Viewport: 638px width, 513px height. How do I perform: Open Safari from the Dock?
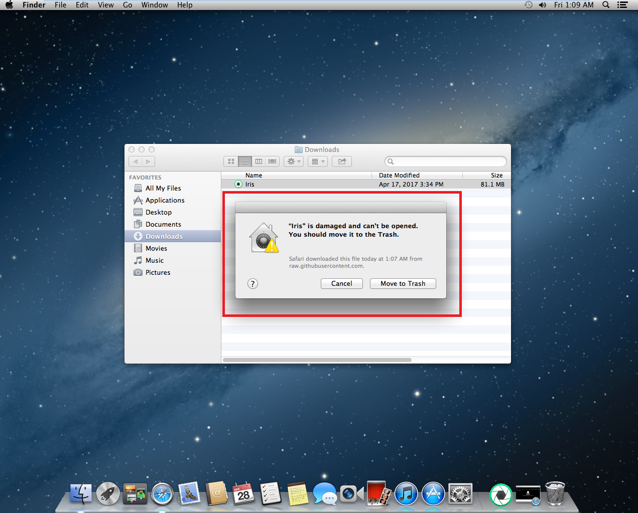point(163,494)
